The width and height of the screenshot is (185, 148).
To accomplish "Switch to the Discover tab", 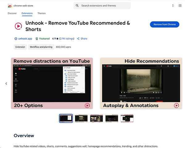I will pyautogui.click(x=12, y=13).
